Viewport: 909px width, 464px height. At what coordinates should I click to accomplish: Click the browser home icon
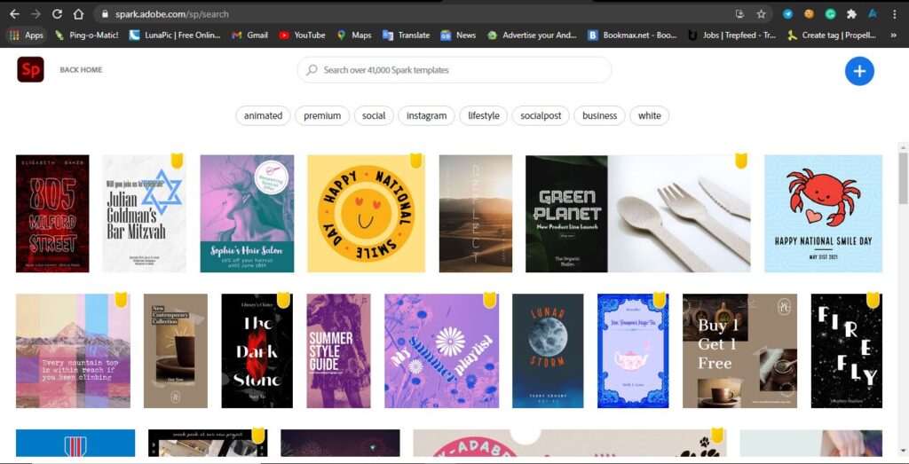click(x=78, y=14)
